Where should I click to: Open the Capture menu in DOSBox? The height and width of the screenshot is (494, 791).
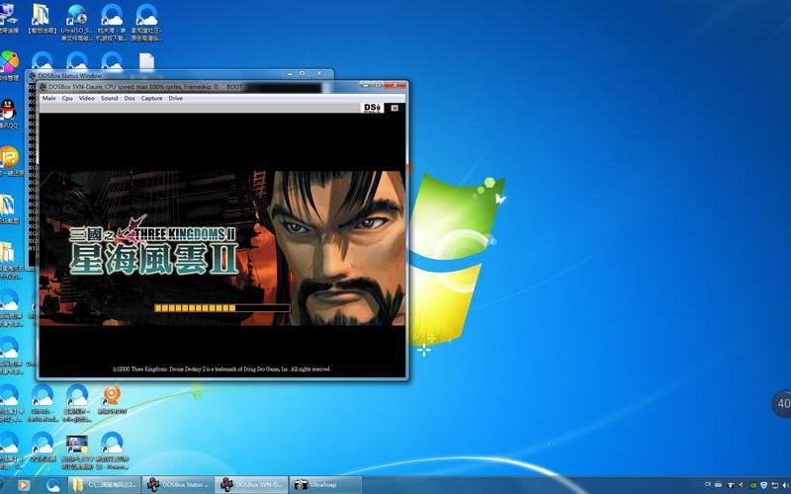(151, 98)
